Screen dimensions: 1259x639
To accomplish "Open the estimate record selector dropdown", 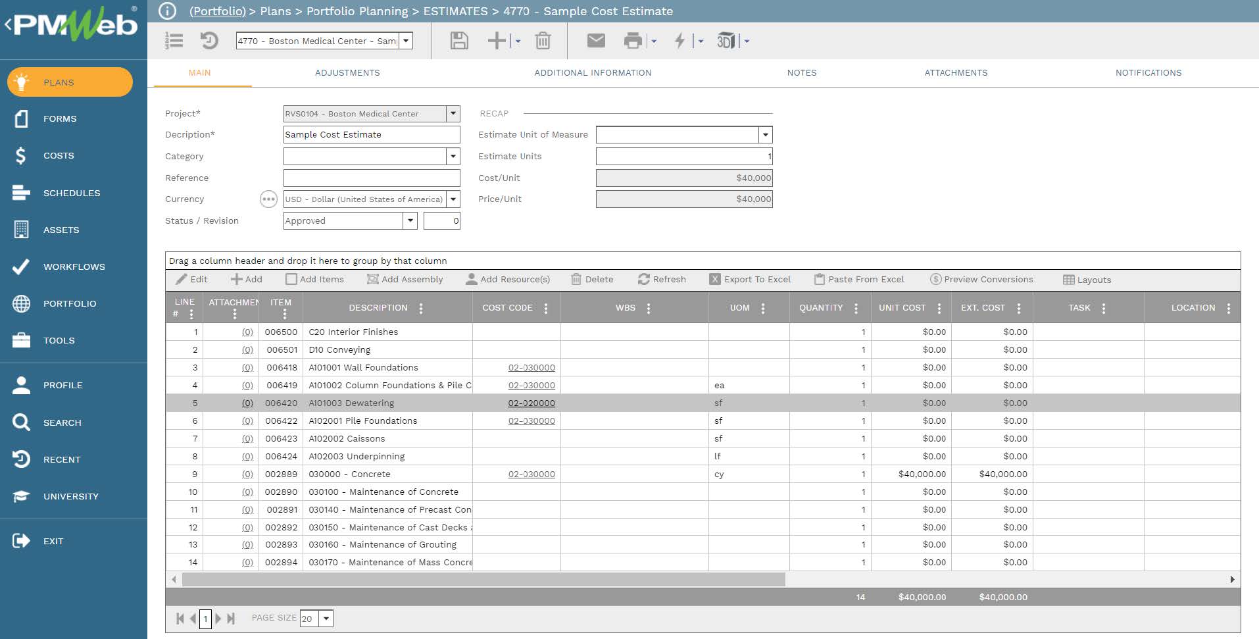I will 406,41.
